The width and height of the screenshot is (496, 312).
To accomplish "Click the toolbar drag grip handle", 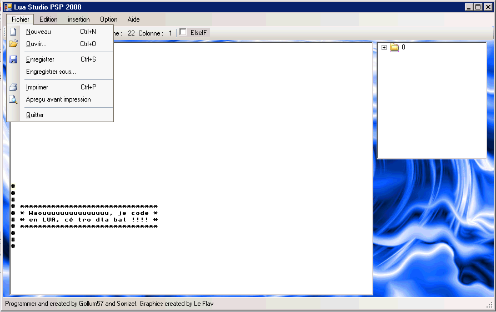I will (4, 33).
